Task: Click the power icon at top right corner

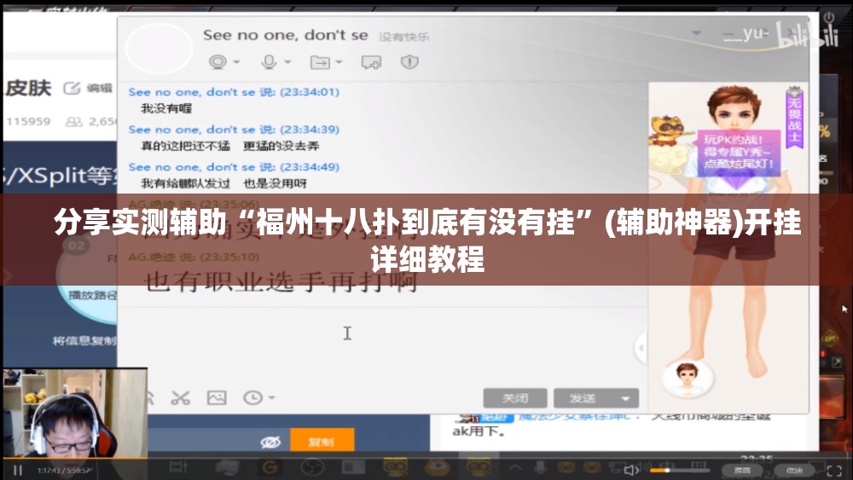Action: pos(829,17)
